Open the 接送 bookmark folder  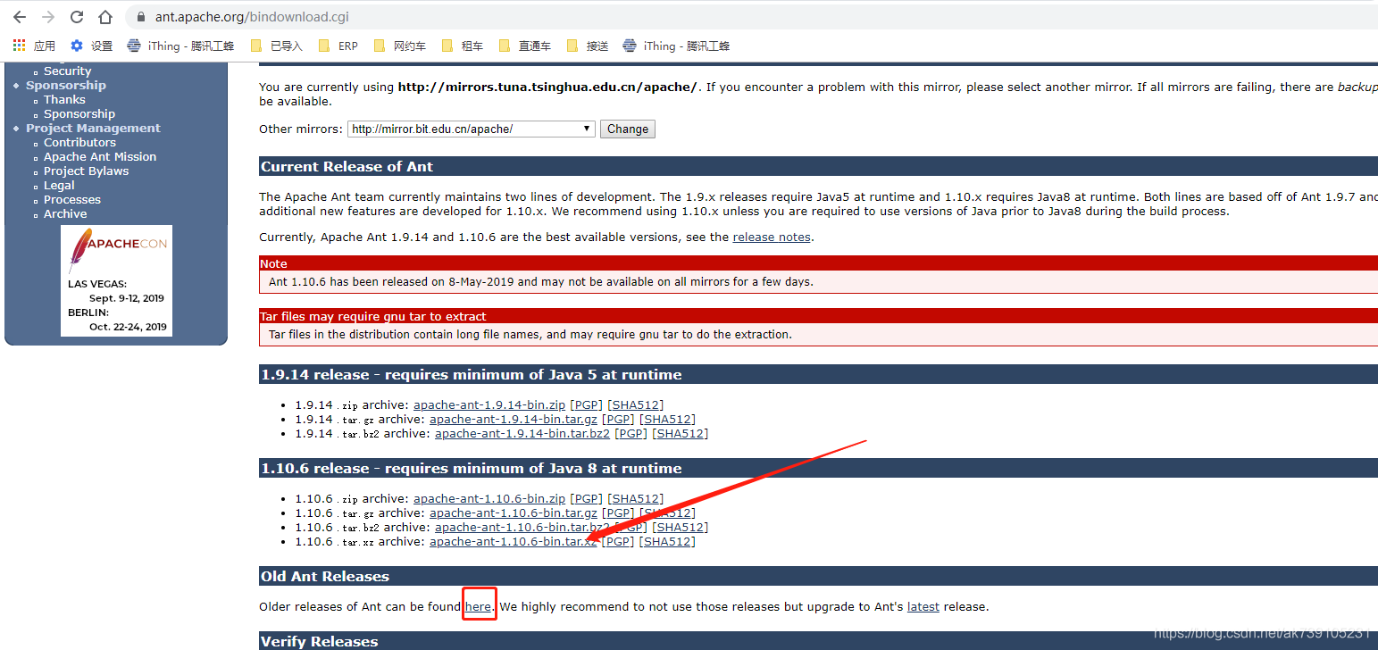pyautogui.click(x=588, y=46)
